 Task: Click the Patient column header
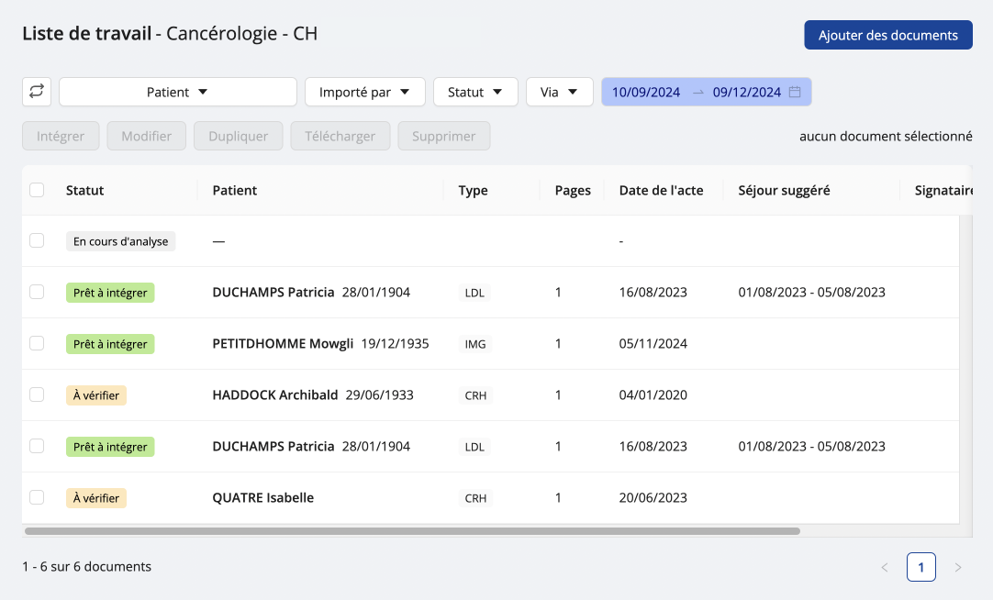point(234,191)
